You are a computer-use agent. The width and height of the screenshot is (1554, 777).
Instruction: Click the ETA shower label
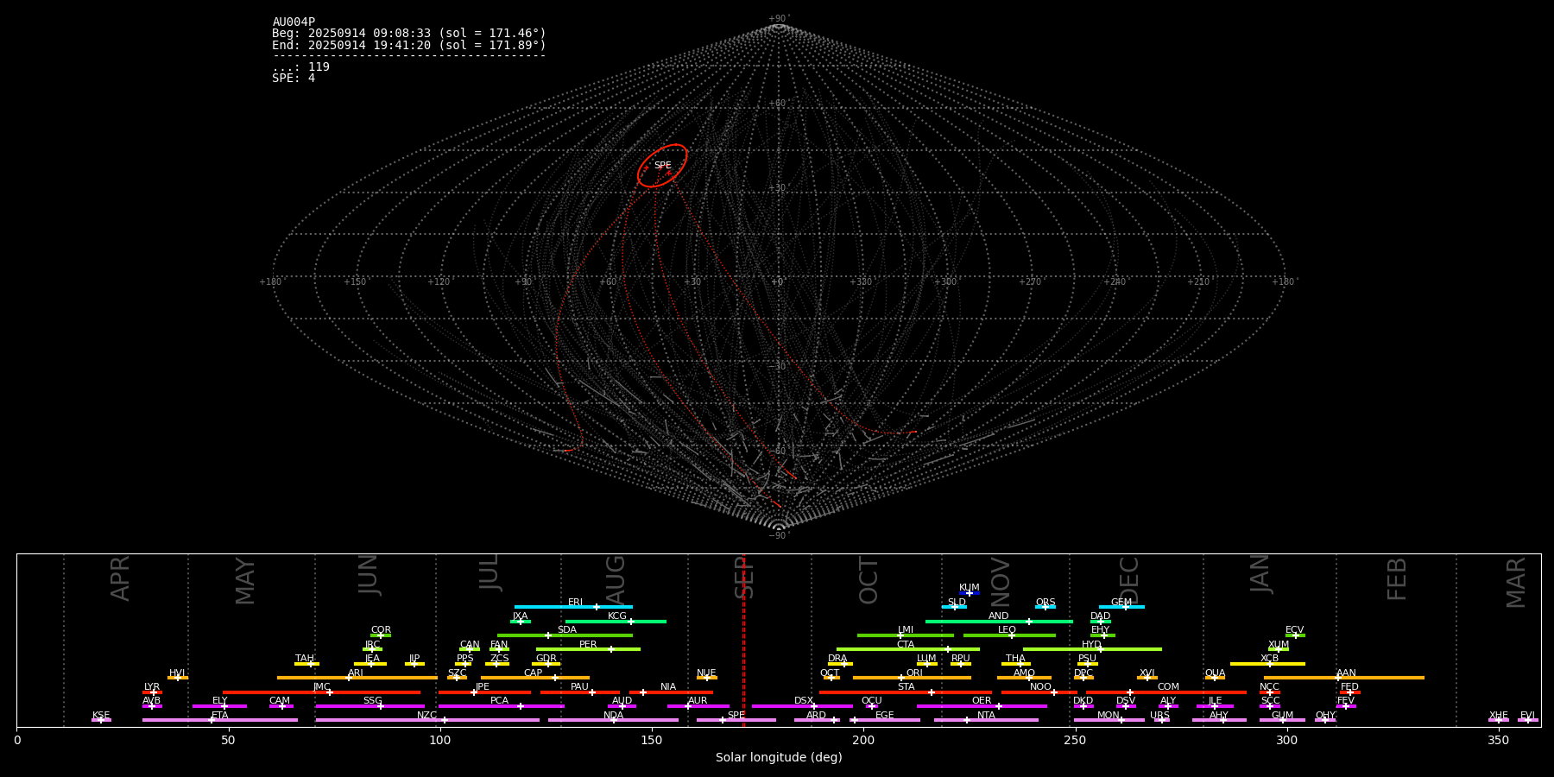point(220,715)
